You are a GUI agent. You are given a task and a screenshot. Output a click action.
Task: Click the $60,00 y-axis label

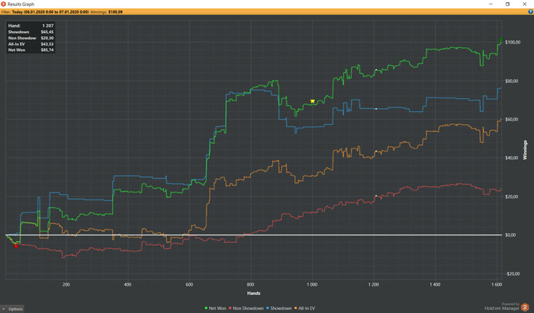pos(512,120)
